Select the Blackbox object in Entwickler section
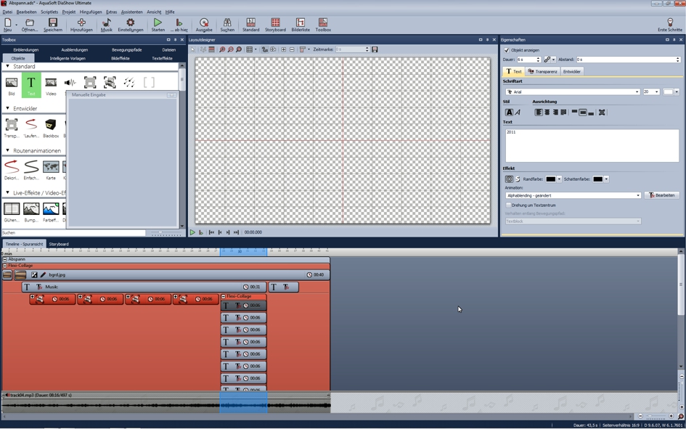 [51, 127]
